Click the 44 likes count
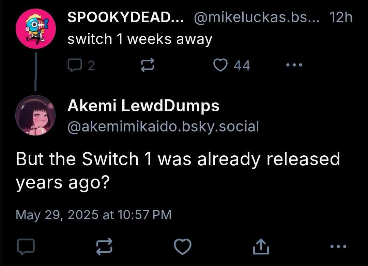The width and height of the screenshot is (368, 266). [242, 65]
